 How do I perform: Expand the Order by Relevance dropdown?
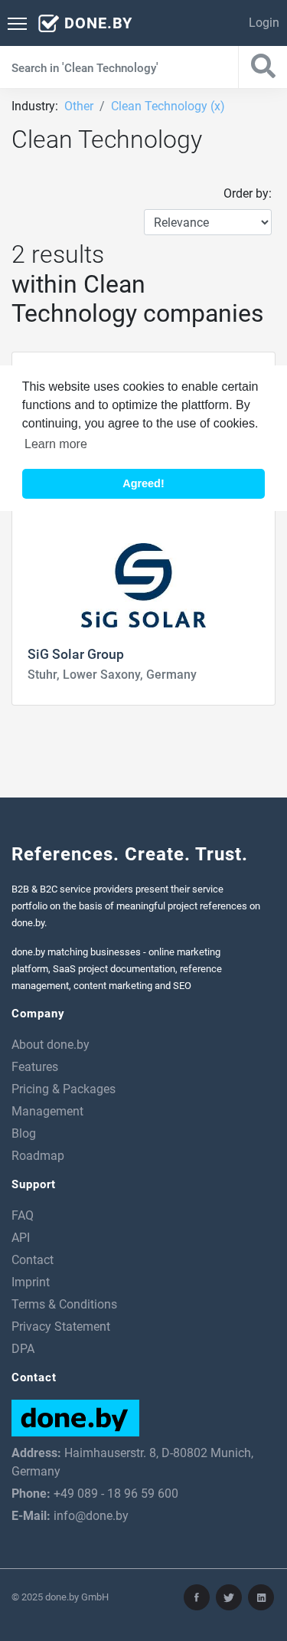(x=207, y=222)
